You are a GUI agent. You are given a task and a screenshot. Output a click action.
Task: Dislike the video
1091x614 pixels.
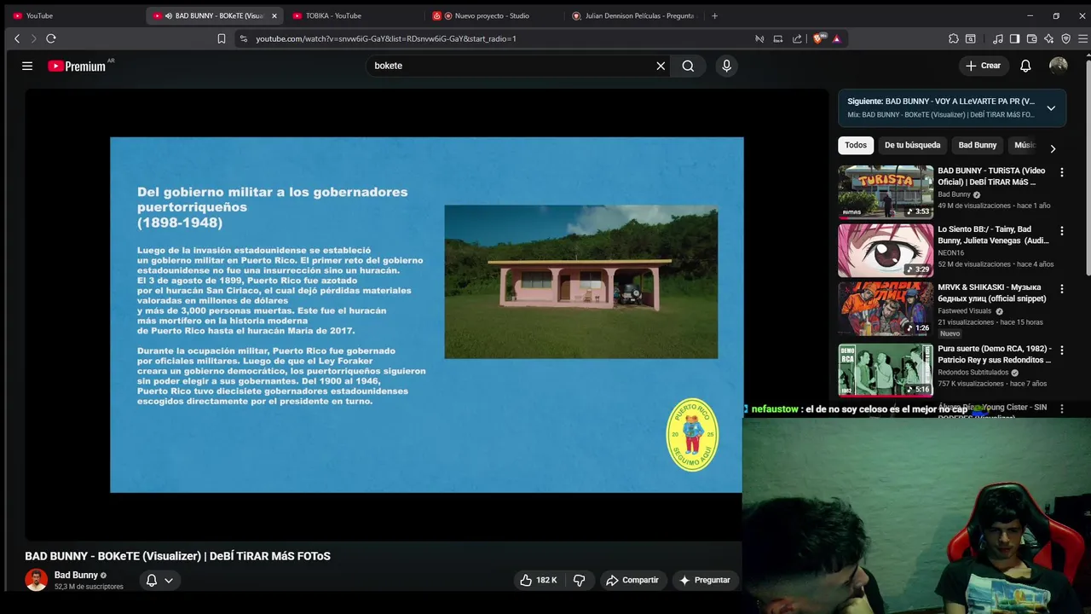pos(579,580)
